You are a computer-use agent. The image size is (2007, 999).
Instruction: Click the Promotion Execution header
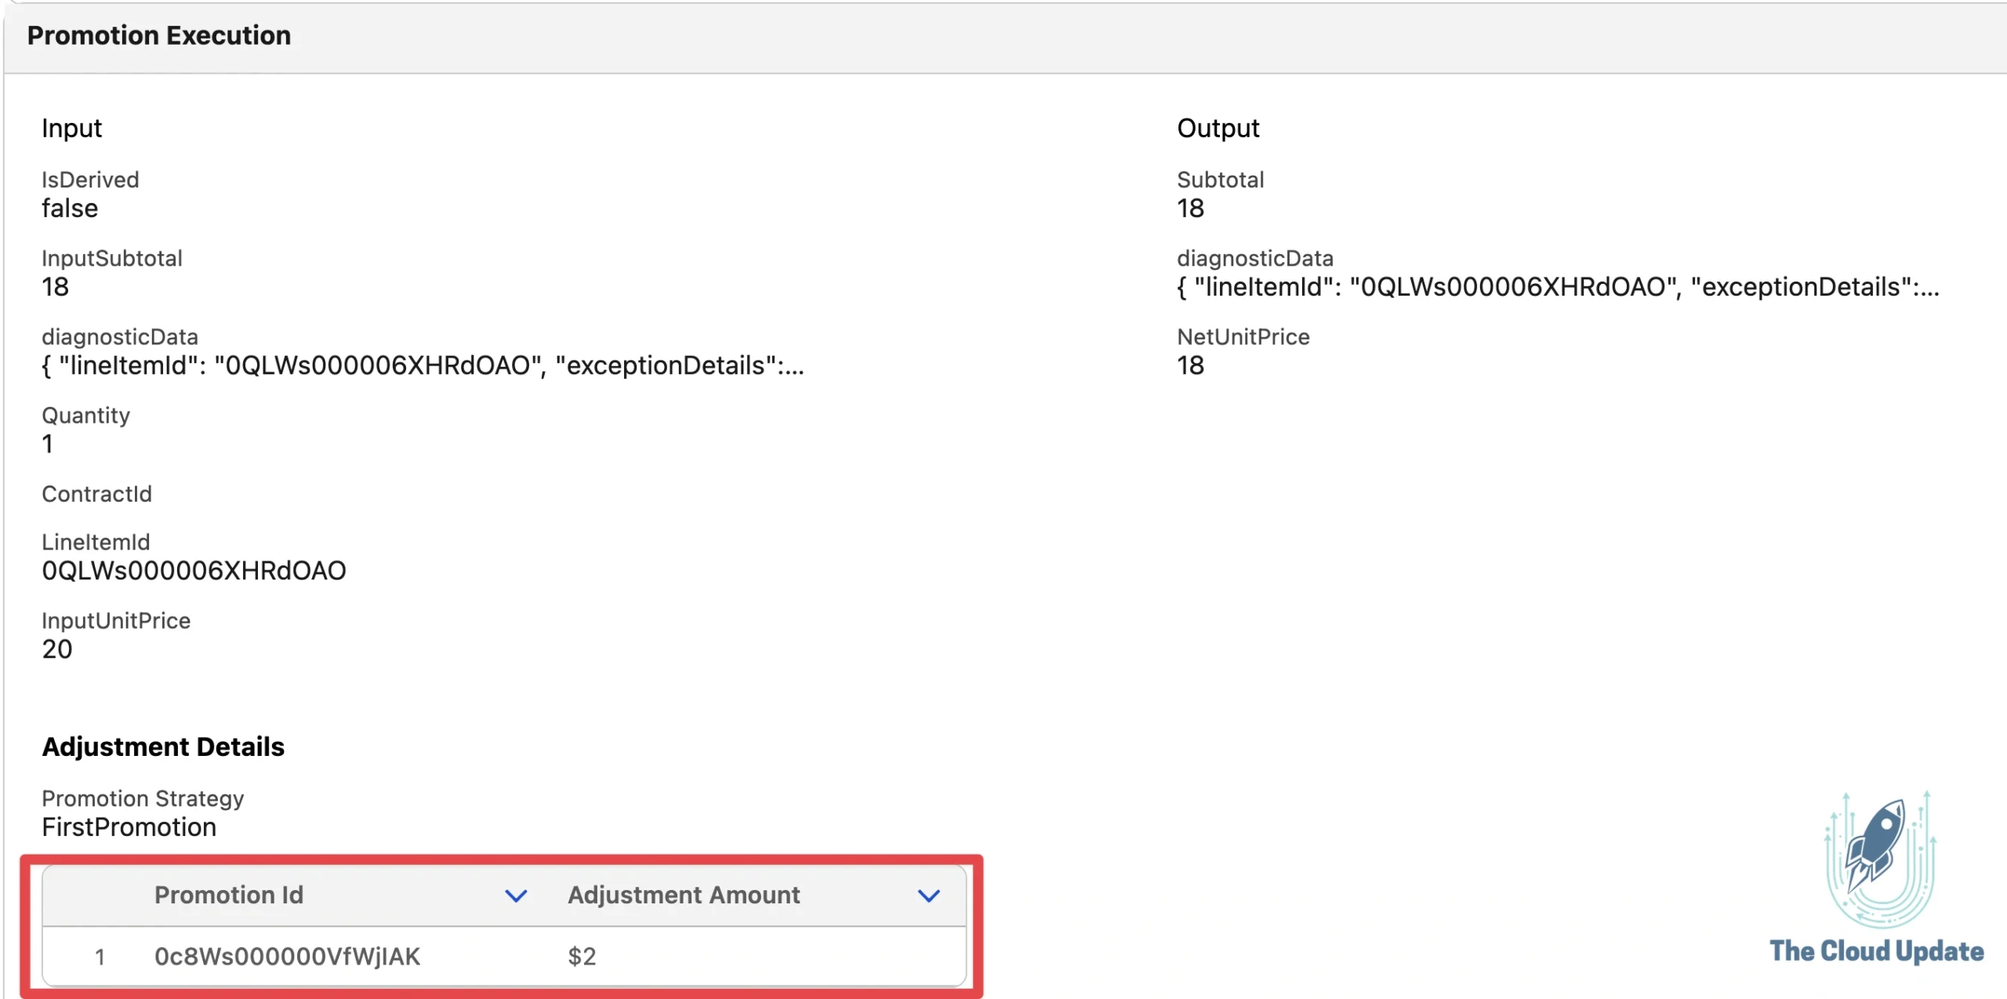tap(159, 35)
